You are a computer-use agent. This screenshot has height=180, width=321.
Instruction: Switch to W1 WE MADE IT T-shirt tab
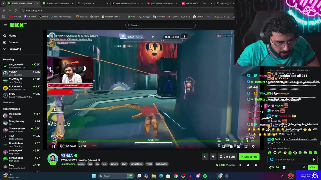click(x=197, y=3)
